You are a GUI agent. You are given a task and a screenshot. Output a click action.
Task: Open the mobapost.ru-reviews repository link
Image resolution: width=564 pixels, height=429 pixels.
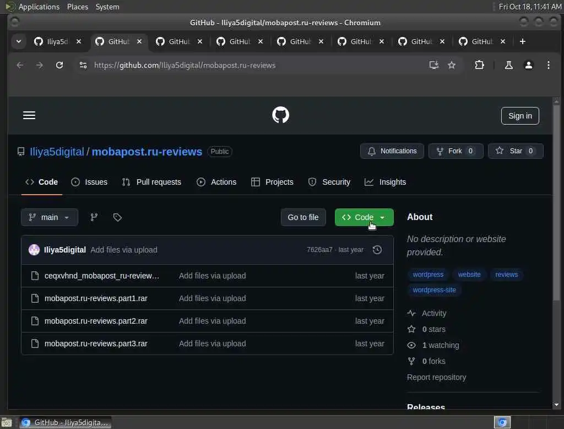[147, 152]
